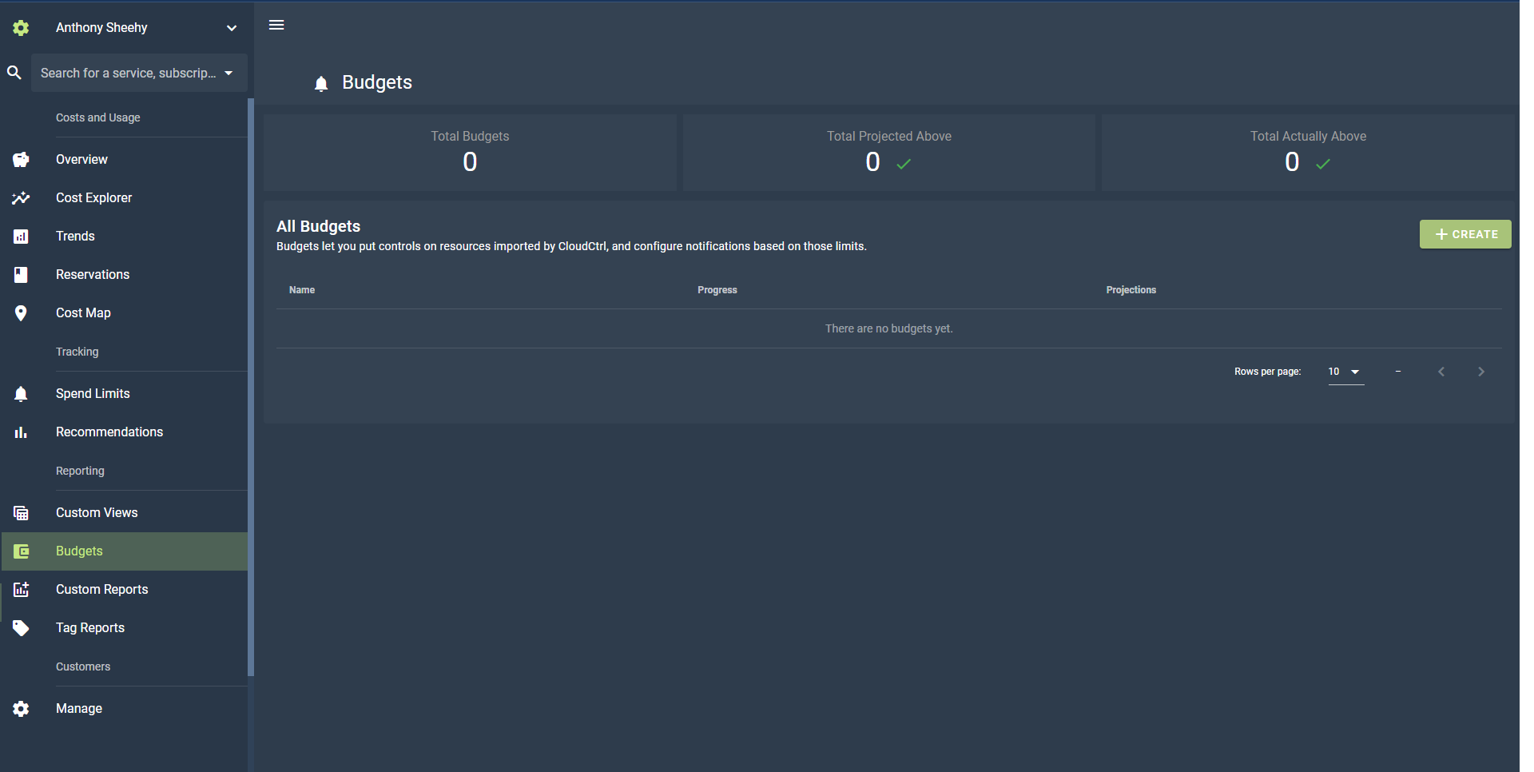Click the Custom Views table icon
Screen dimensions: 1534x772
21,513
